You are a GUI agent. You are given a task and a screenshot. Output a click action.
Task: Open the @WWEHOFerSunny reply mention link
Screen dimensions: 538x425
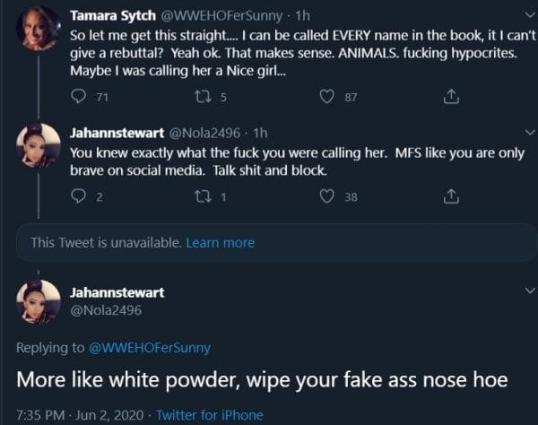148,347
